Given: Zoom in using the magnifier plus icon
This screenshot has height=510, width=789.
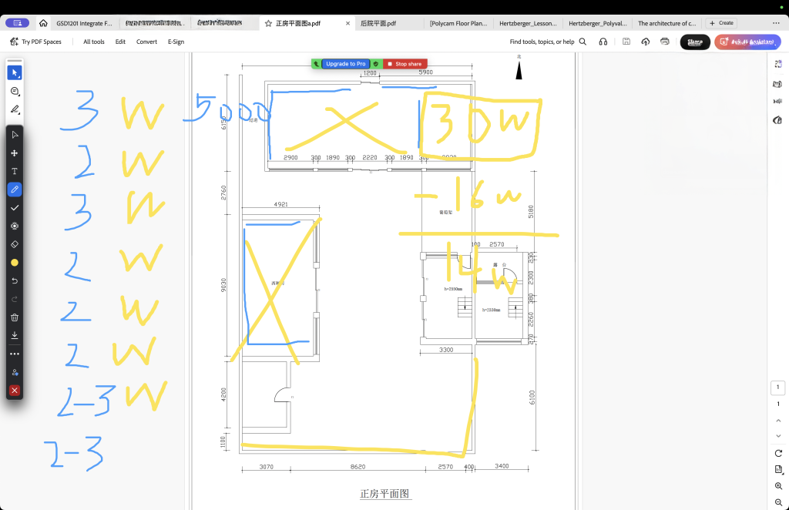Looking at the screenshot, I should pos(778,486).
